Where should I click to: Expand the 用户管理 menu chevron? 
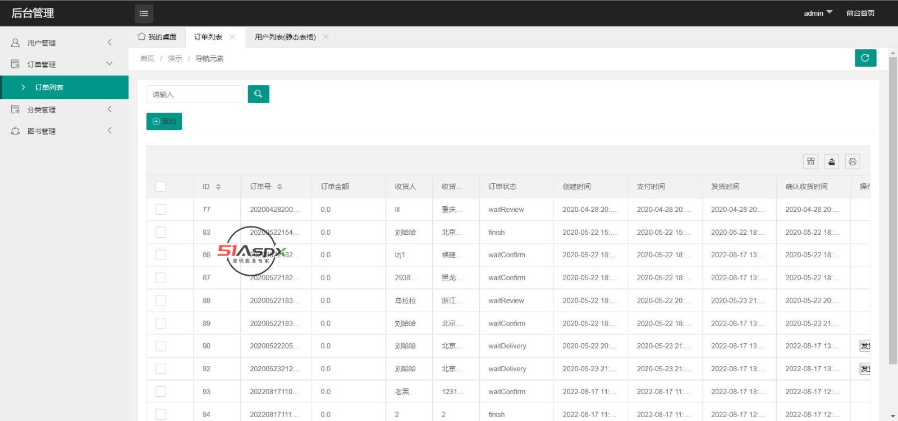pos(109,42)
